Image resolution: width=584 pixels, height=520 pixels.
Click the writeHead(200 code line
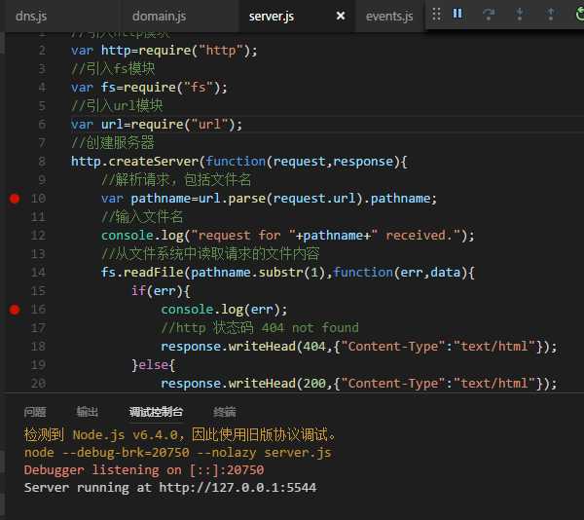coord(359,384)
